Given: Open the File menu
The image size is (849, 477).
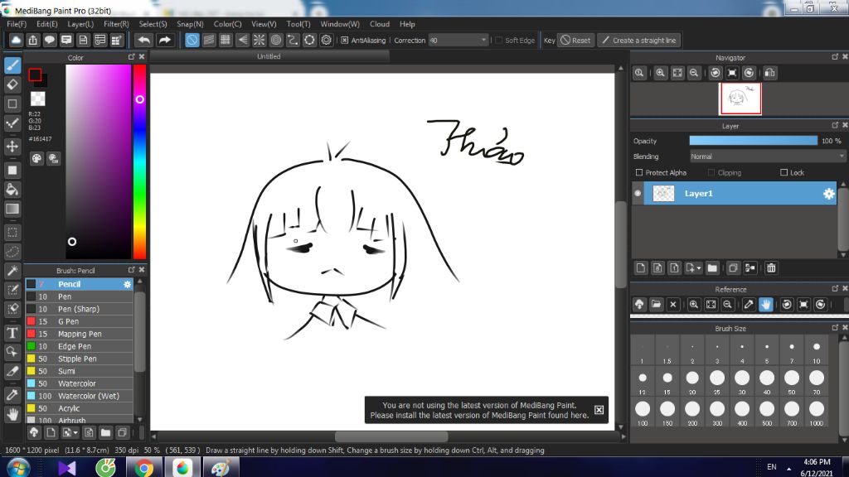Looking at the screenshot, I should [17, 24].
